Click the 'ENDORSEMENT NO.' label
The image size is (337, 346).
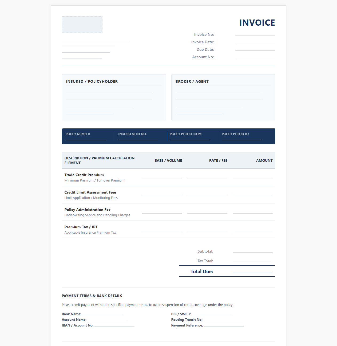[x=132, y=134]
